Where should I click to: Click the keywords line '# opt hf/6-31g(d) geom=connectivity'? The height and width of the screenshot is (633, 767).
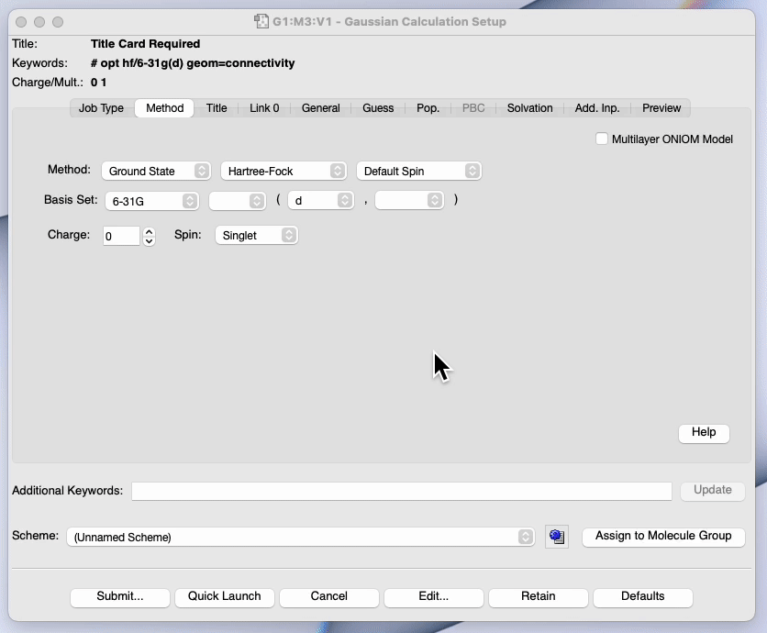click(193, 63)
